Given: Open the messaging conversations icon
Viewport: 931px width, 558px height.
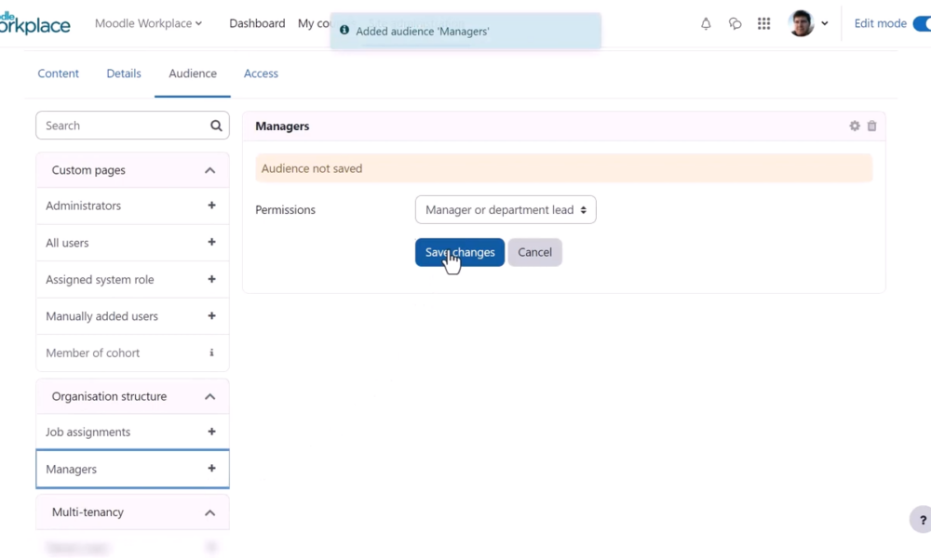Looking at the screenshot, I should click(x=735, y=23).
